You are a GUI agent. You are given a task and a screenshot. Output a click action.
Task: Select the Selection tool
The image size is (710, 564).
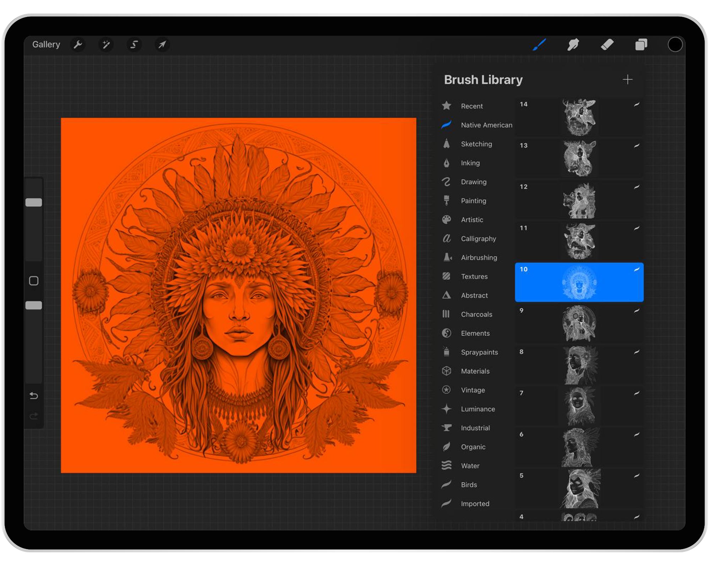click(x=134, y=44)
